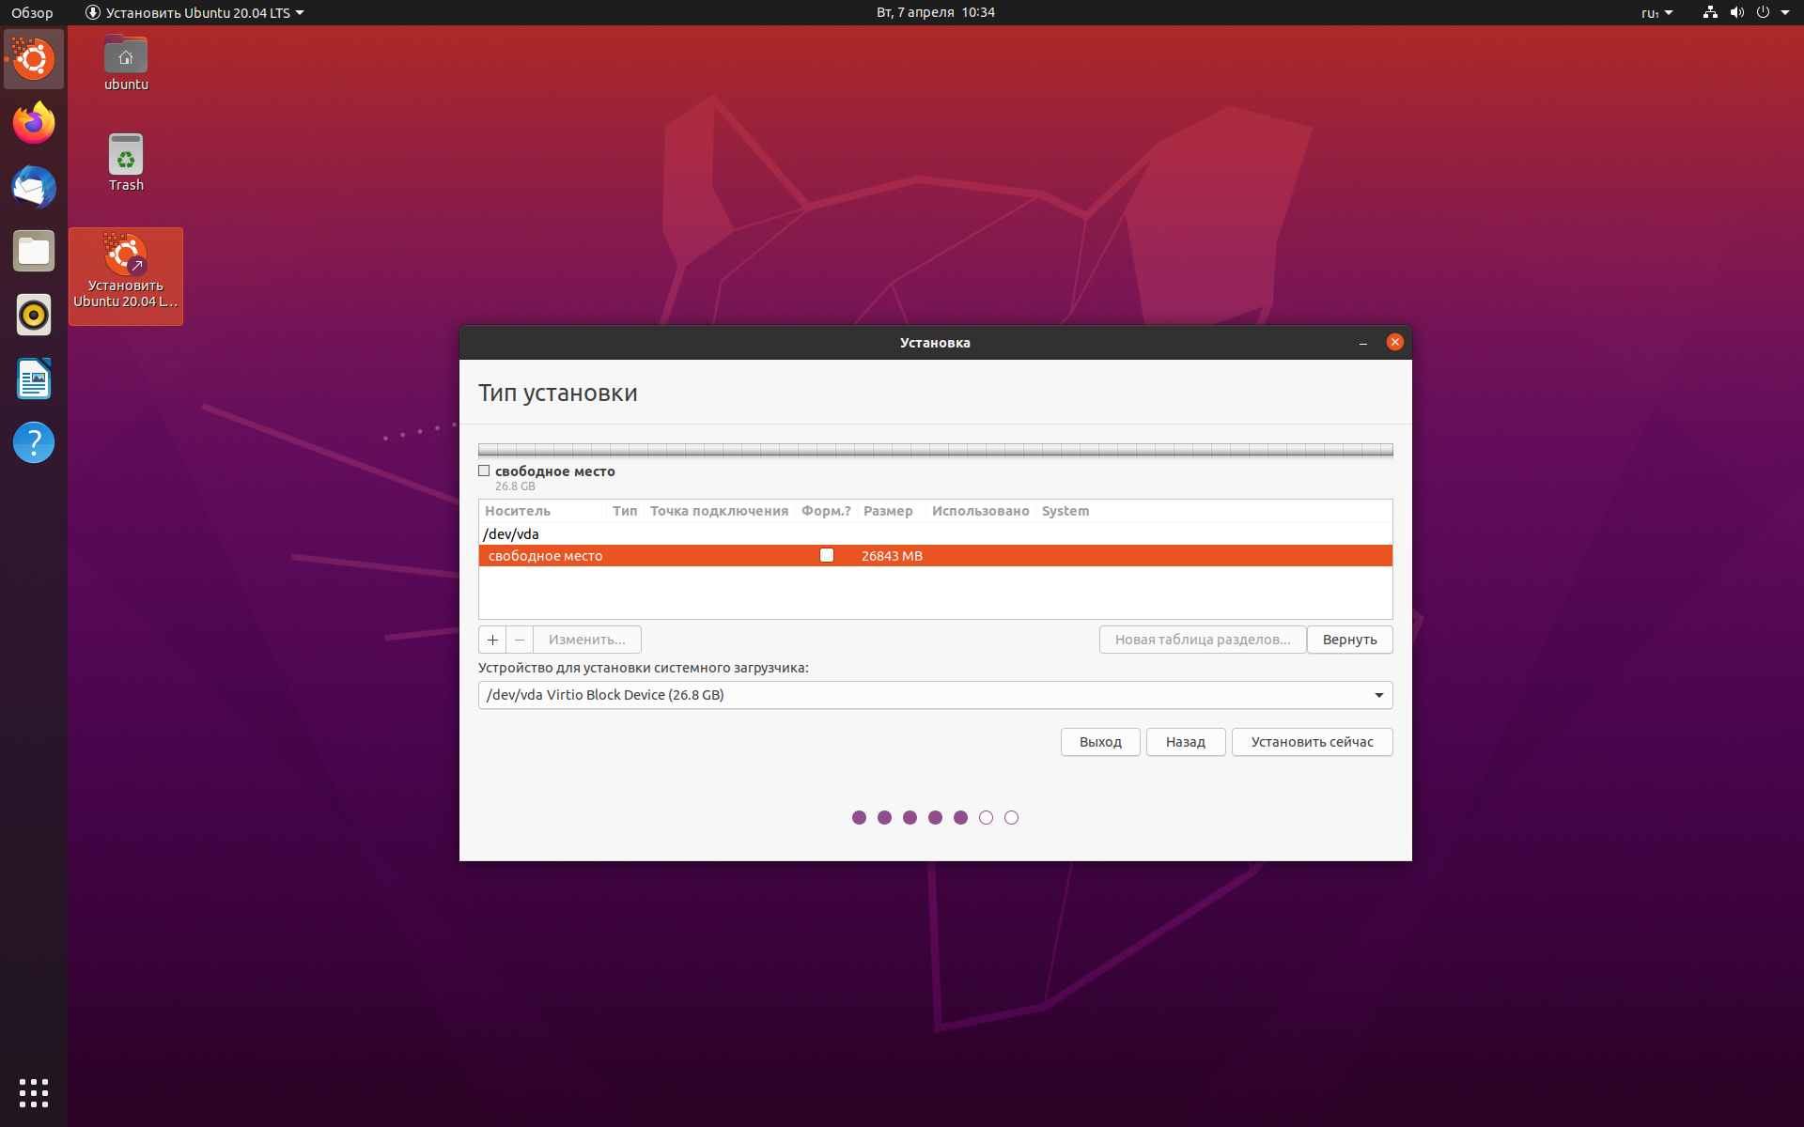The width and height of the screenshot is (1804, 1127).
Task: Sort by Использовано column header
Action: [x=980, y=511]
